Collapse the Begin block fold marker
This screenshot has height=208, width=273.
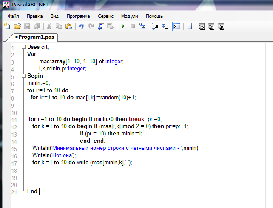click(x=24, y=76)
